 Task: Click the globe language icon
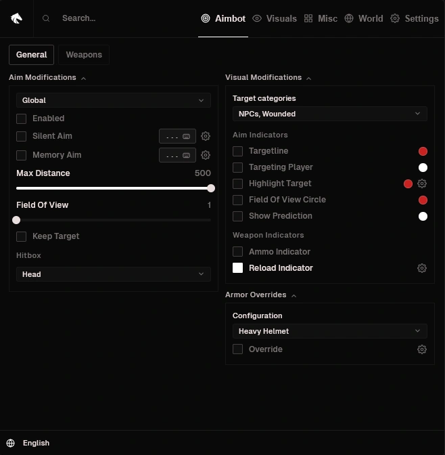(10, 443)
